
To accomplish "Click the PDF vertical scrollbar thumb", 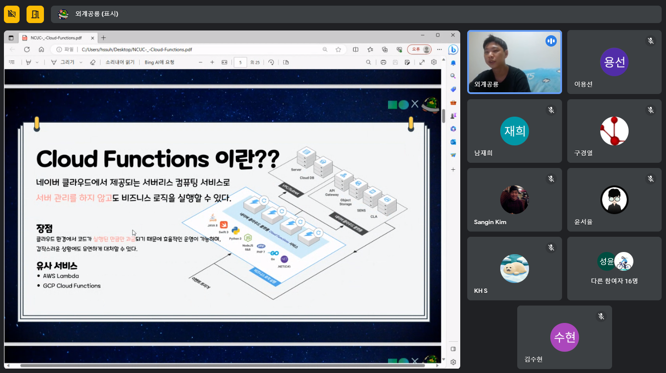I will tap(444, 116).
